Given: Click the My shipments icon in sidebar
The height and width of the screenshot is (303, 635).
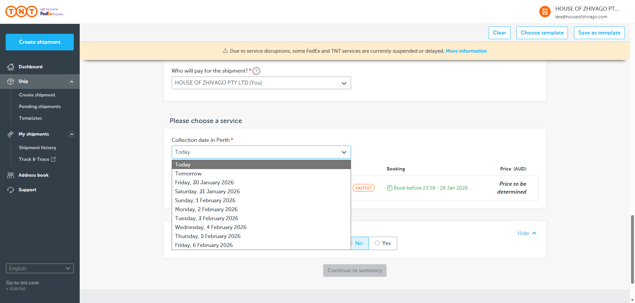Looking at the screenshot, I should pyautogui.click(x=11, y=134).
